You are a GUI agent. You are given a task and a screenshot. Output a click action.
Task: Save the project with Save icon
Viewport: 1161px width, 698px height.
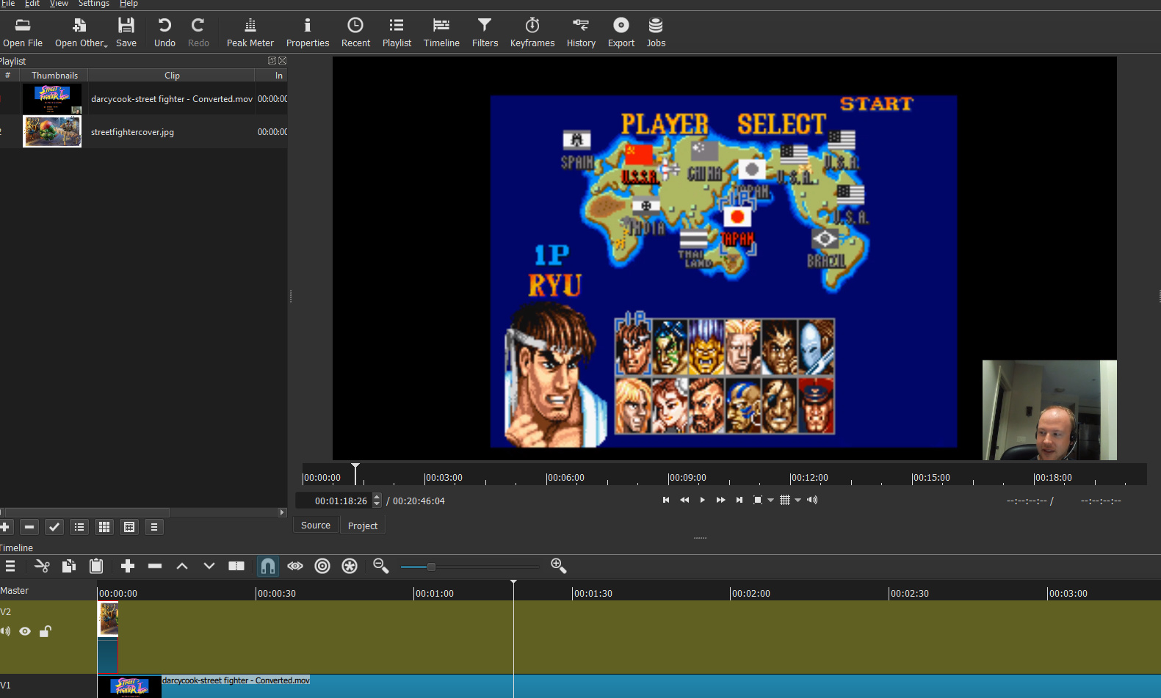[126, 33]
